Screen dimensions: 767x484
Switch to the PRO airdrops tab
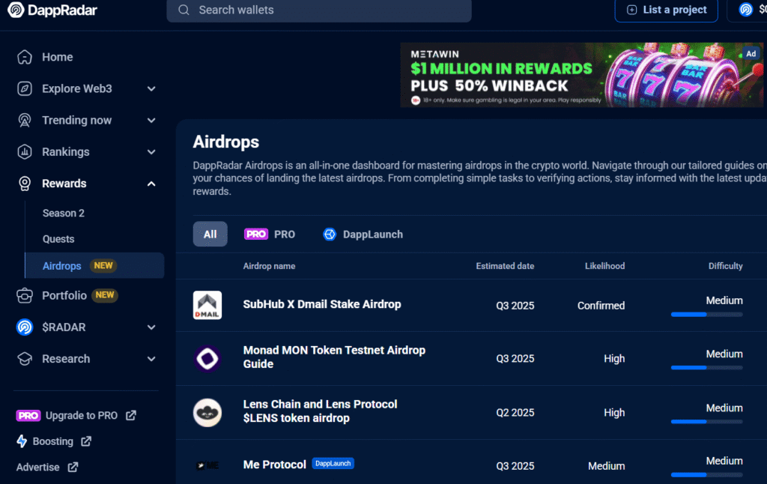(x=270, y=235)
